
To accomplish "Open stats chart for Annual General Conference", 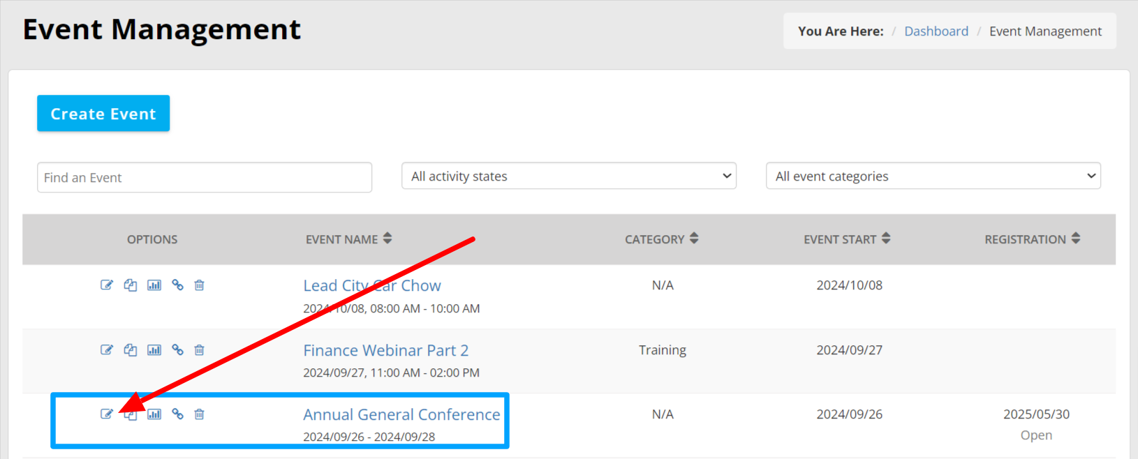I will click(x=154, y=414).
